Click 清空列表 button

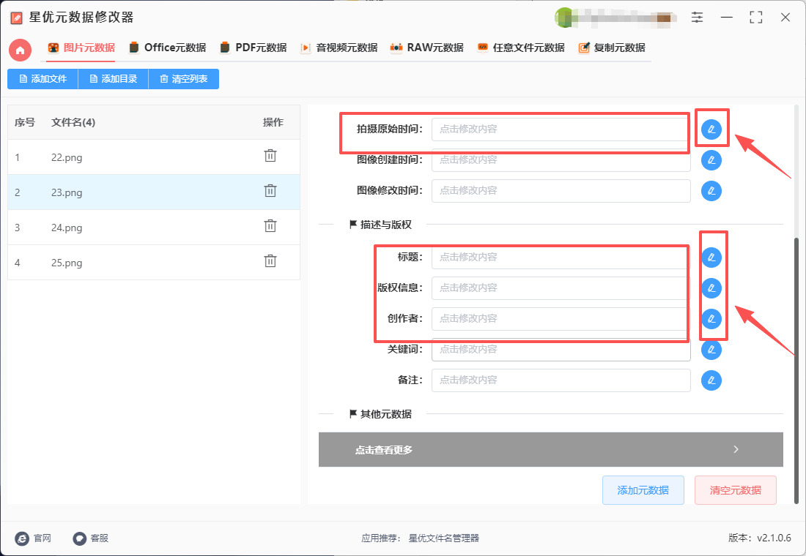tap(183, 79)
